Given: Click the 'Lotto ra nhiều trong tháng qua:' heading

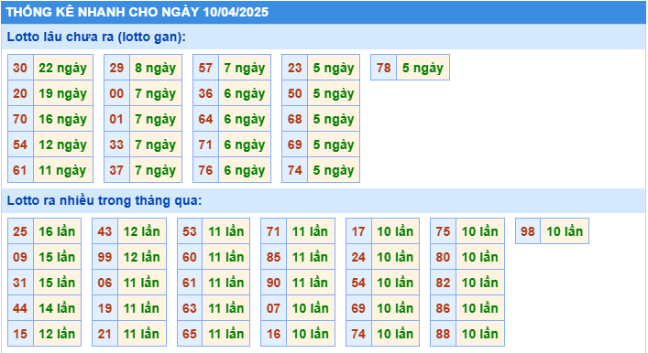Looking at the screenshot, I should click(x=104, y=200).
